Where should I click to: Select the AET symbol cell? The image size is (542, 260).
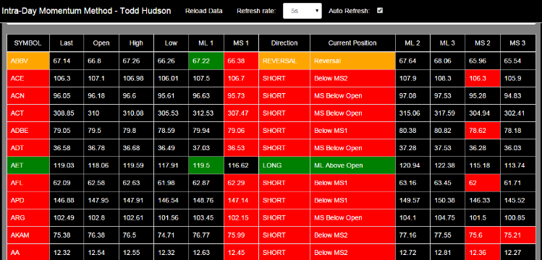coord(28,165)
